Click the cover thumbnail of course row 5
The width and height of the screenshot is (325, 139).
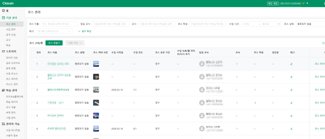(x=96, y=115)
